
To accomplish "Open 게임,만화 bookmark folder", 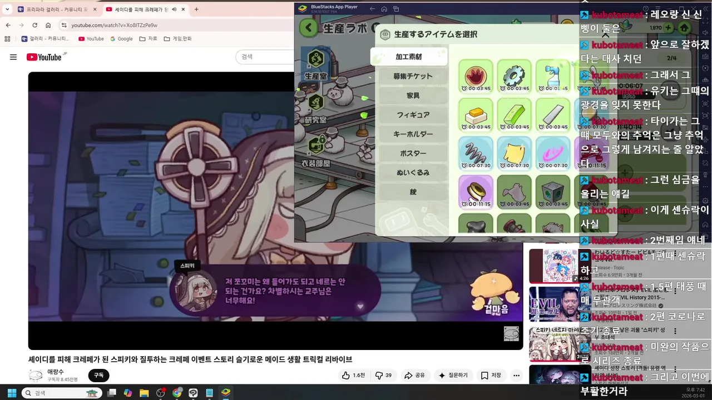I will 177,39.
